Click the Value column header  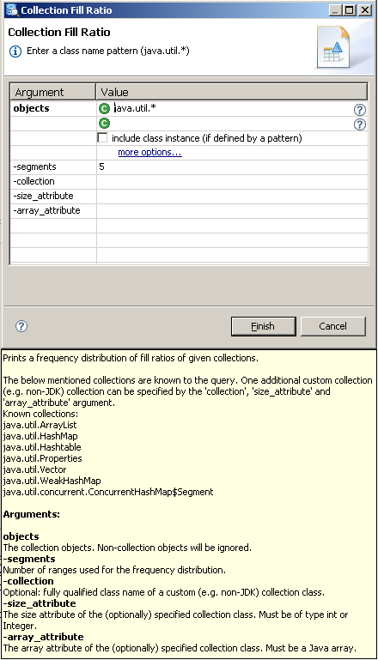pos(232,92)
